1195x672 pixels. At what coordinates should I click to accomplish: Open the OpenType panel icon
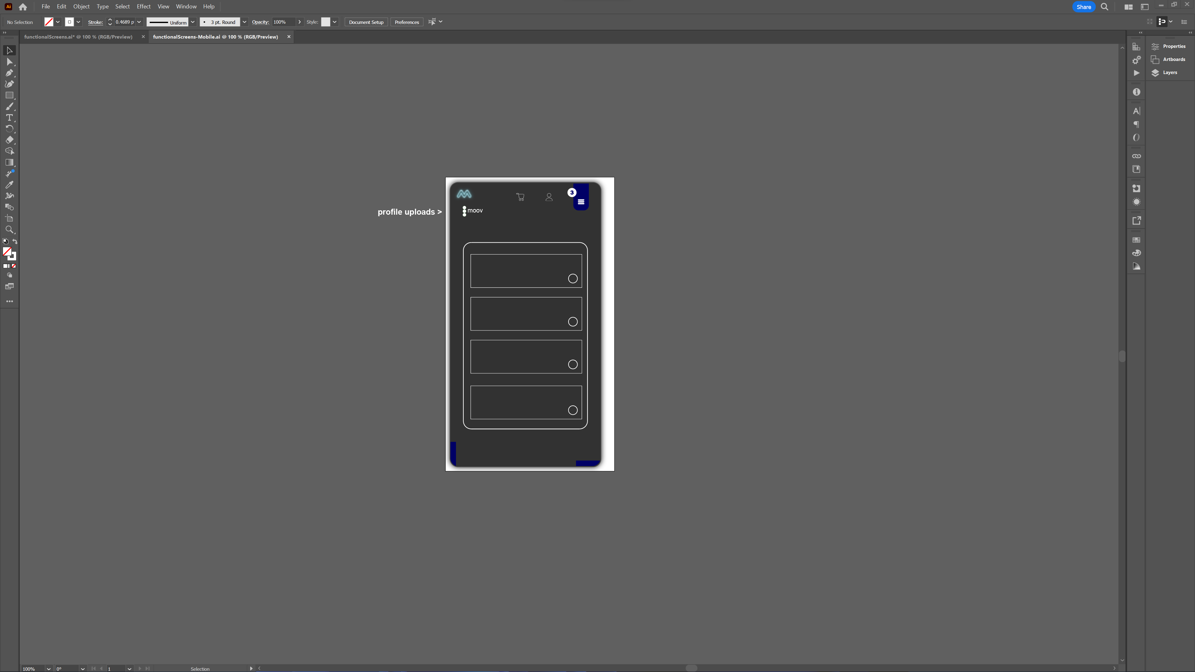tap(1136, 137)
